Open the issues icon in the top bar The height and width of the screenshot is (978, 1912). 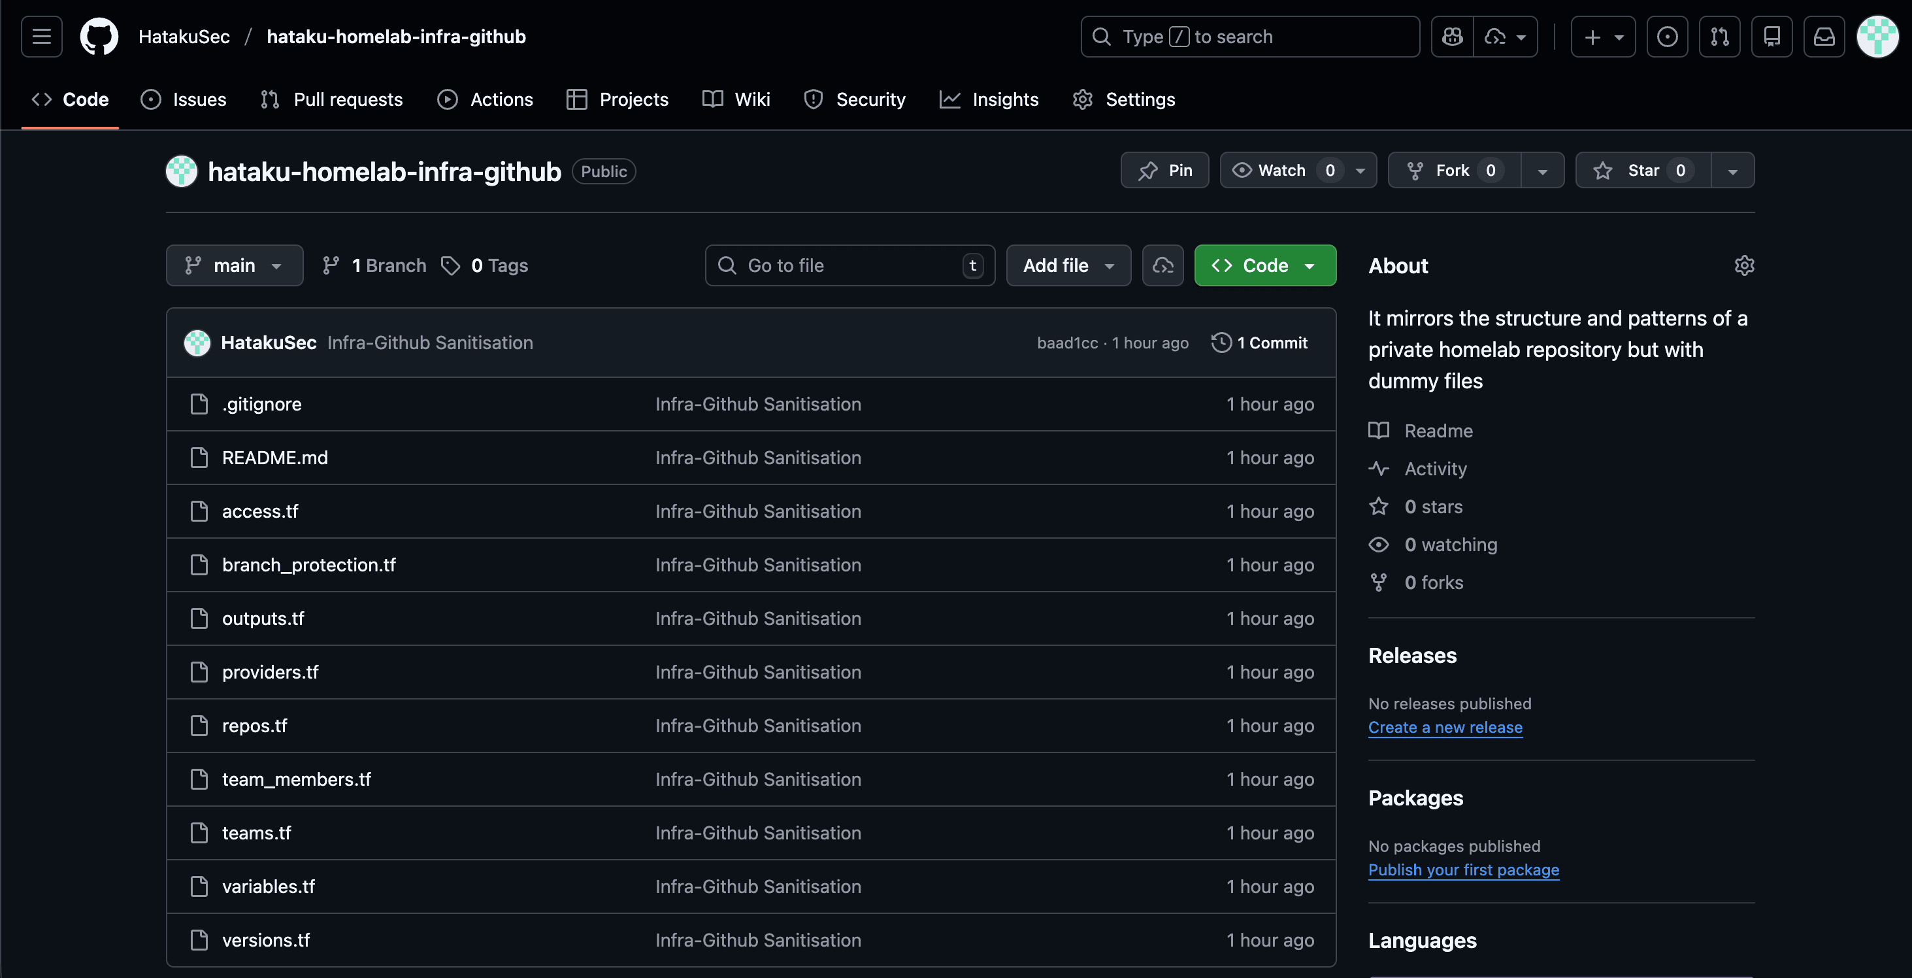[1667, 37]
